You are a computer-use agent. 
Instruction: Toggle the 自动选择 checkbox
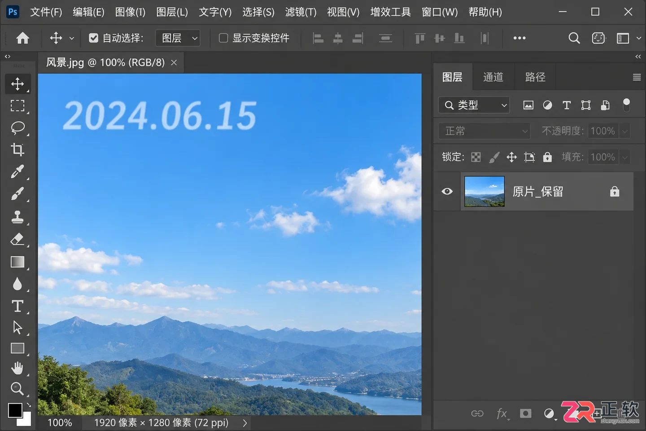pyautogui.click(x=93, y=38)
